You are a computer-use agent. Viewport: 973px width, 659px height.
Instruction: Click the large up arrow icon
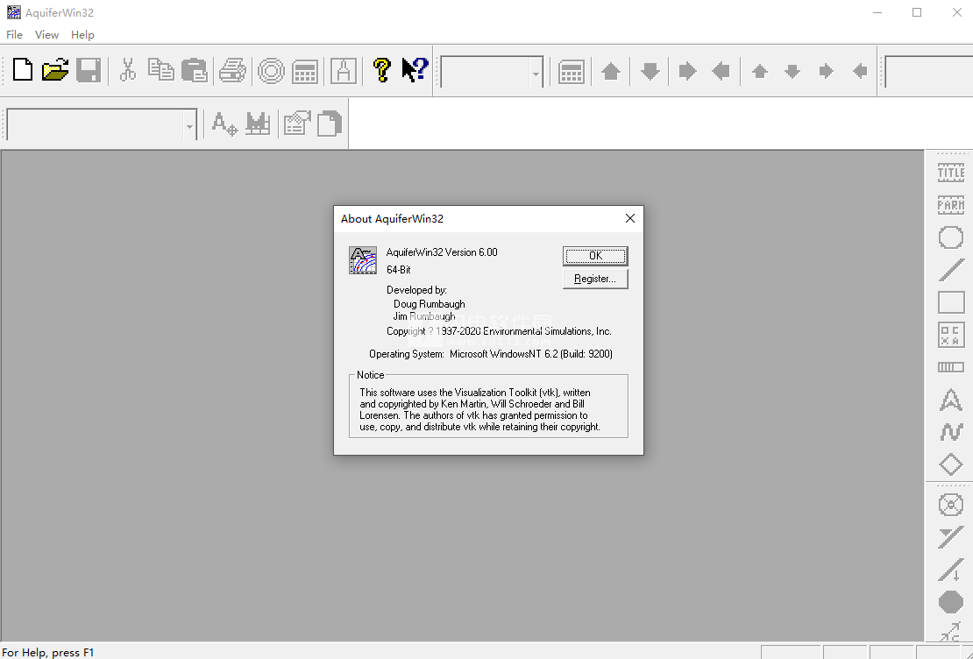click(x=611, y=71)
